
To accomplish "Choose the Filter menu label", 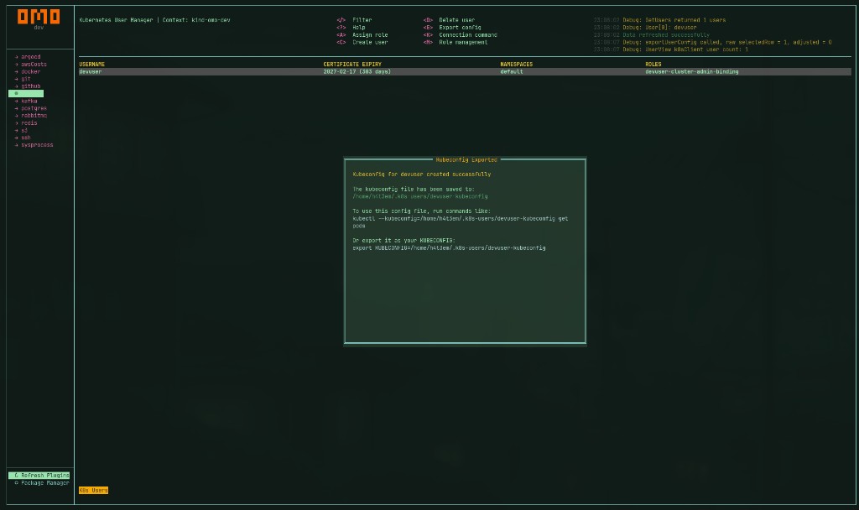I will [362, 20].
